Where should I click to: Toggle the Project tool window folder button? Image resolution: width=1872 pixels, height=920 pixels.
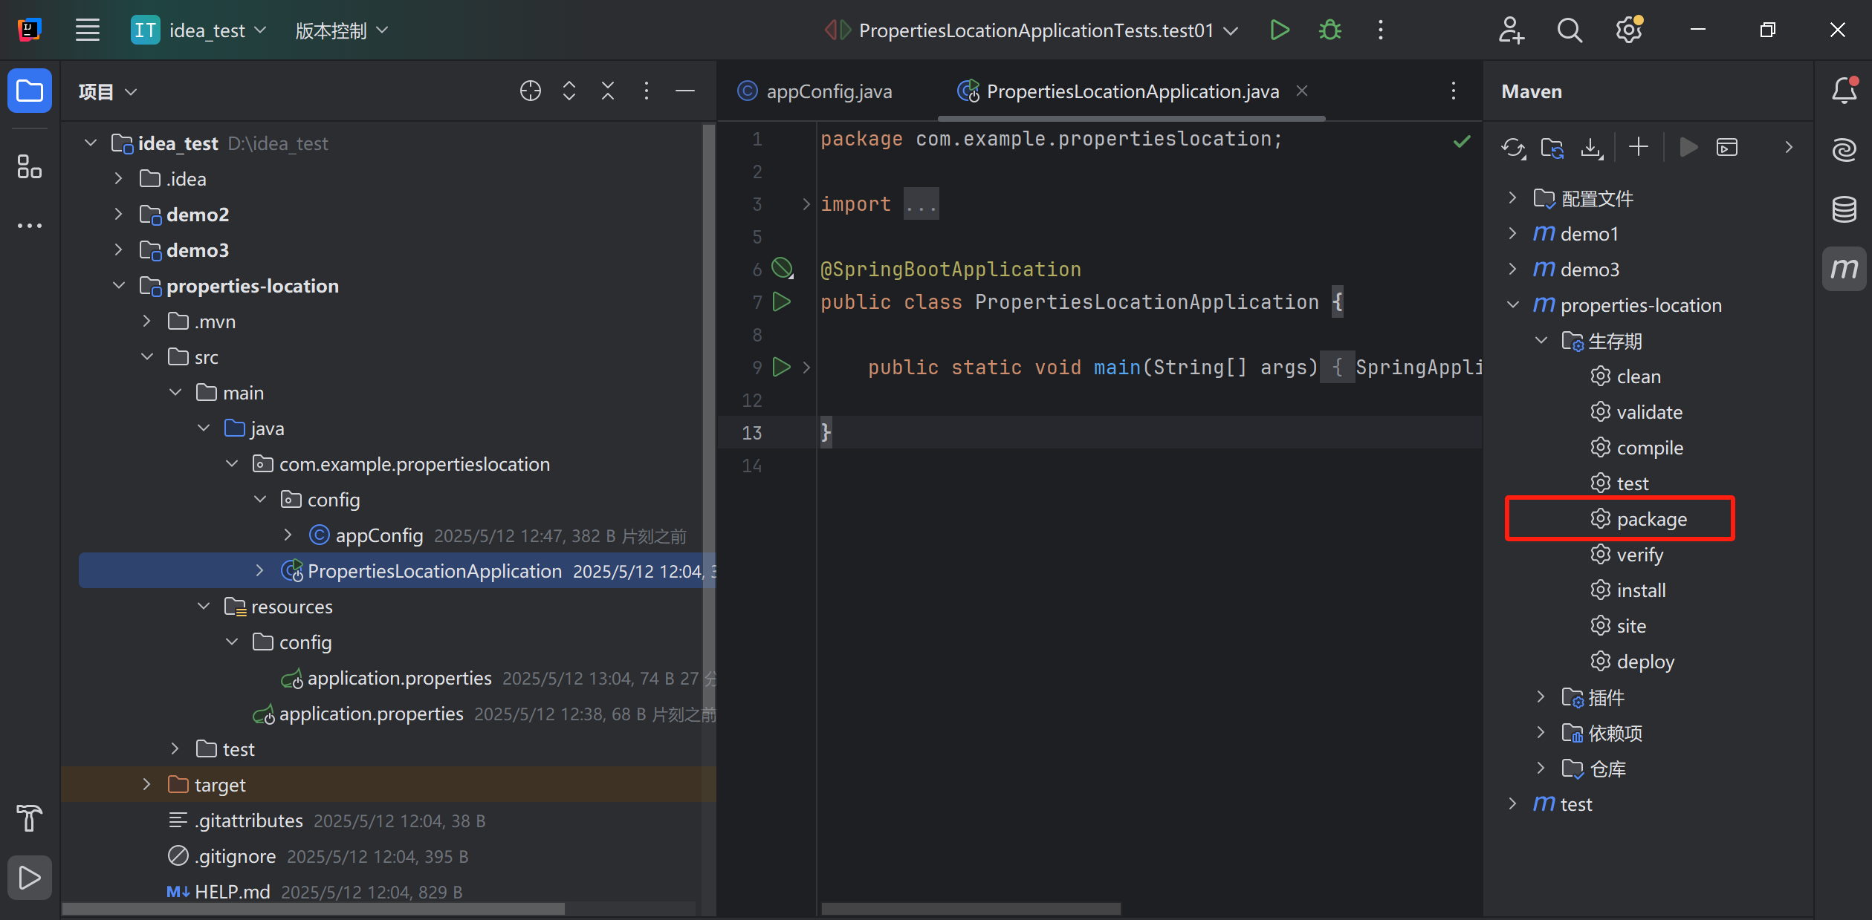[29, 91]
